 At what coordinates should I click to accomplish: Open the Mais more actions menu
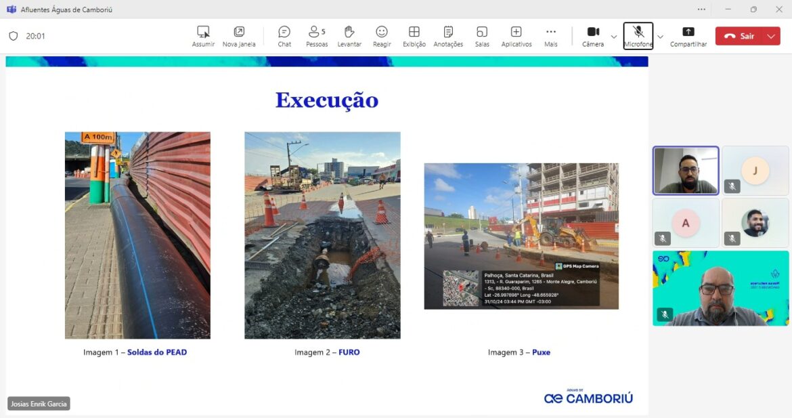point(551,36)
